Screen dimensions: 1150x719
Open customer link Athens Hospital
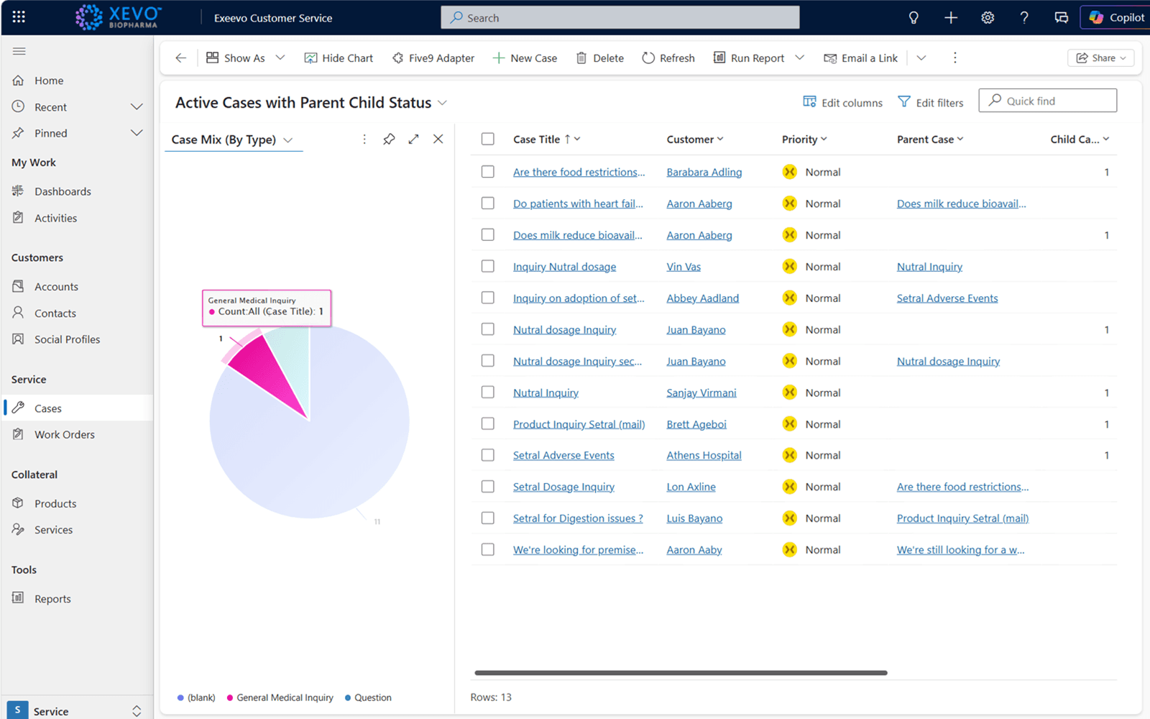click(x=704, y=455)
